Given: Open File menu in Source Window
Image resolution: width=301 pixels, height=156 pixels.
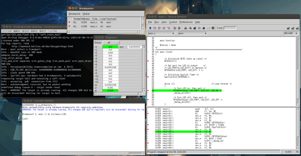Looking at the screenshot, I should click(x=150, y=22).
